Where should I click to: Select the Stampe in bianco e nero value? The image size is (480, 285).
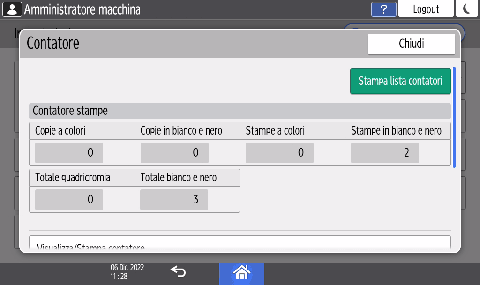(x=385, y=152)
